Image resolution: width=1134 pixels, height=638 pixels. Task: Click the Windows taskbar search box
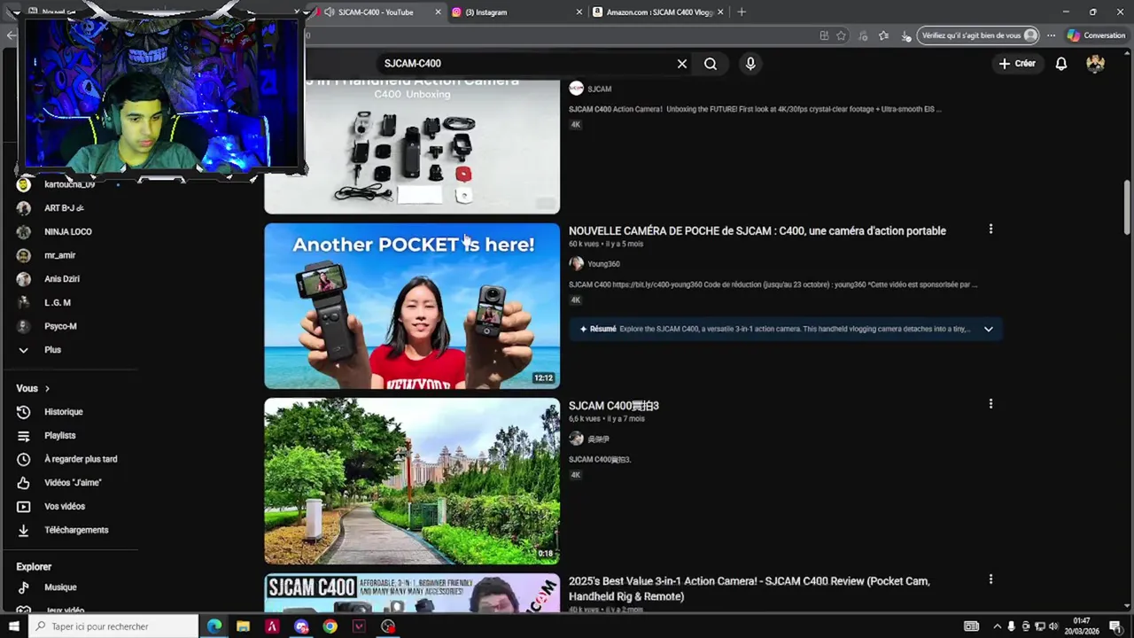coord(113,626)
